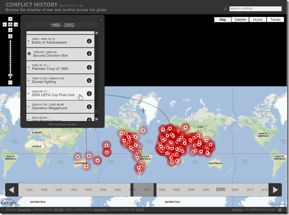Viewport: 289px width, 215px height.
Task: Toggle the Second Chechen War marker
Action: click(29, 53)
